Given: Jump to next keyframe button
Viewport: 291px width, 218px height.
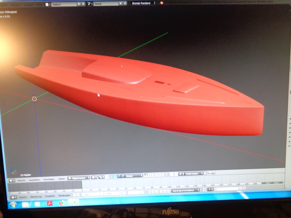Looking at the screenshot, I should [165, 191].
